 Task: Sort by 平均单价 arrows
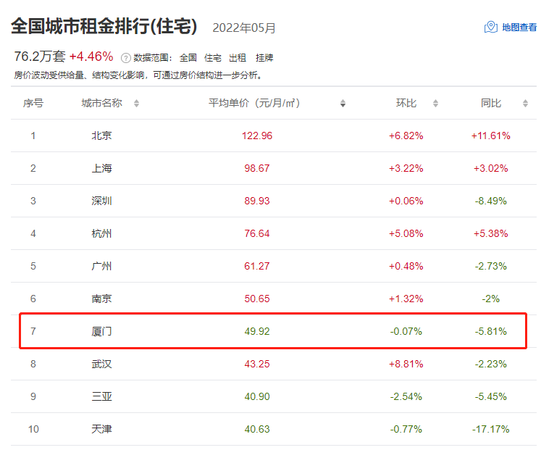click(343, 103)
